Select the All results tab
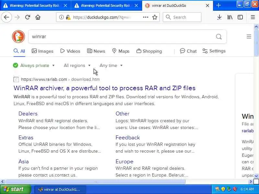 19,51
